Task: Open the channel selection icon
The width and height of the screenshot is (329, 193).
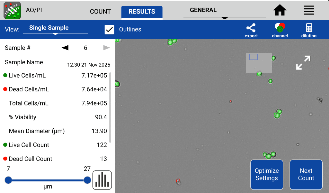Action: pyautogui.click(x=280, y=30)
